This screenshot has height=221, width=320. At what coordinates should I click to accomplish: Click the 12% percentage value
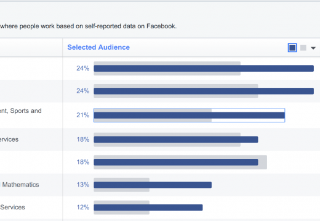(x=83, y=207)
